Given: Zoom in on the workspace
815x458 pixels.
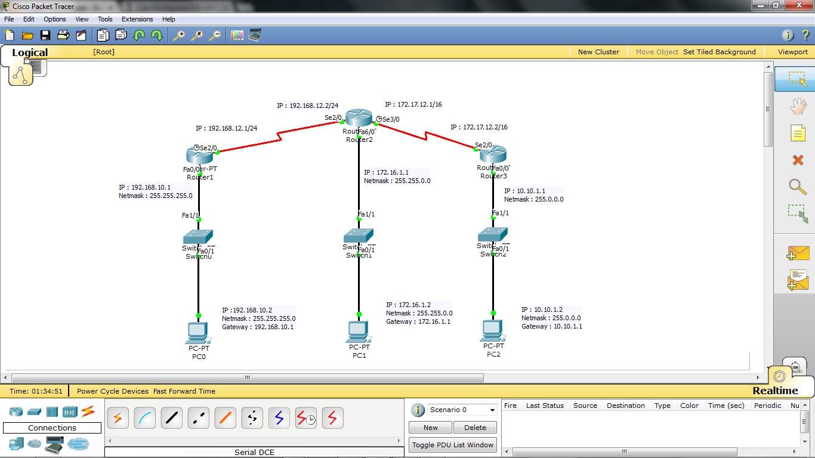Looking at the screenshot, I should click(178, 35).
